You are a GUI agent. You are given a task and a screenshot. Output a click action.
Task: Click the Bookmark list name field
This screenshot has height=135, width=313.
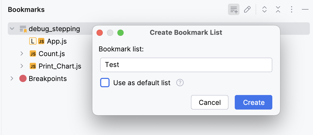click(x=186, y=65)
